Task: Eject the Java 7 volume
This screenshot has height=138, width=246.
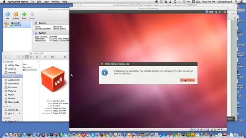Action: click(20, 113)
